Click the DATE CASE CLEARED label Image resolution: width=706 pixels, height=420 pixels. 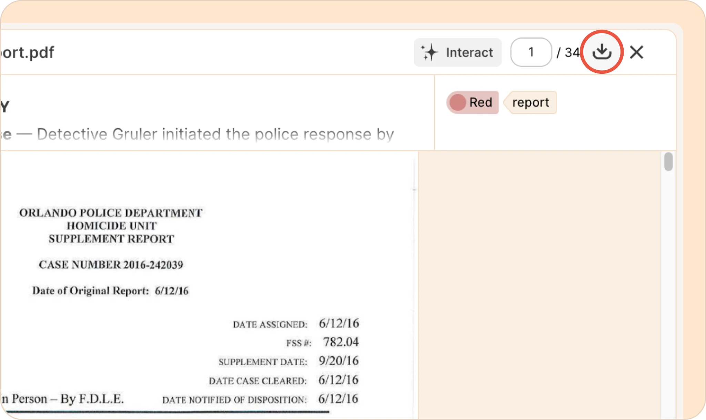[x=258, y=381]
